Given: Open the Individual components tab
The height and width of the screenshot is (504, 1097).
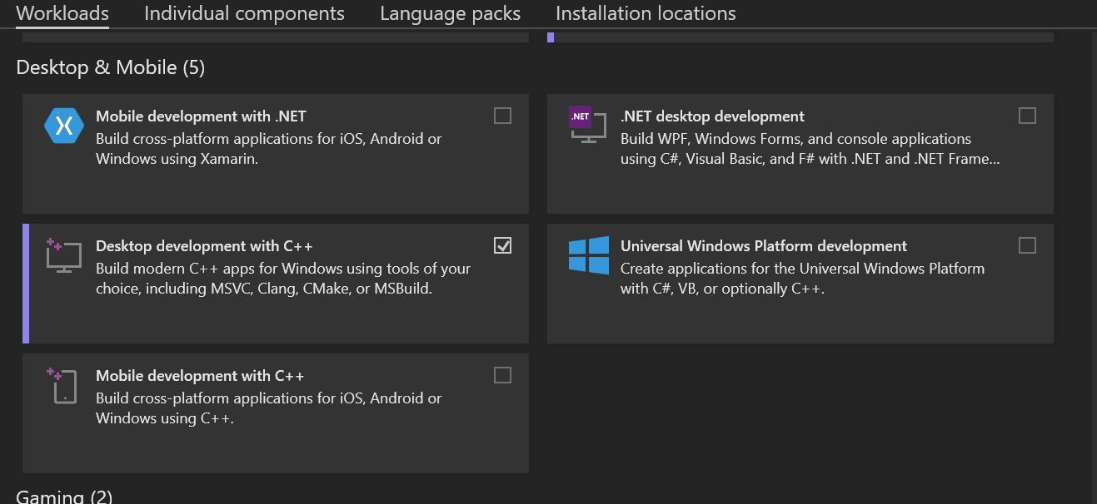Looking at the screenshot, I should pos(244,13).
